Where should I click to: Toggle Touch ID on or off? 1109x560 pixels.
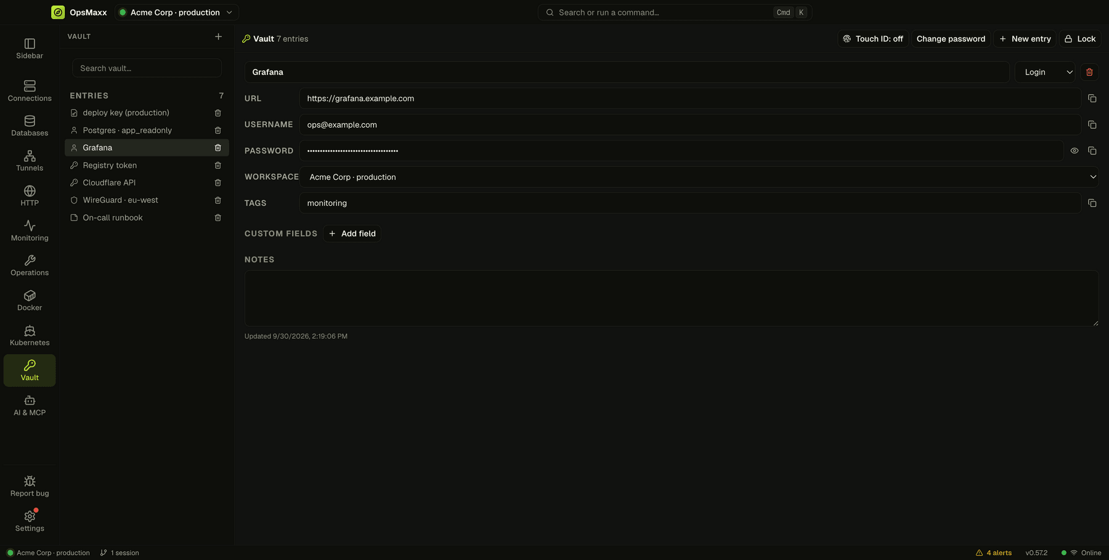click(872, 39)
